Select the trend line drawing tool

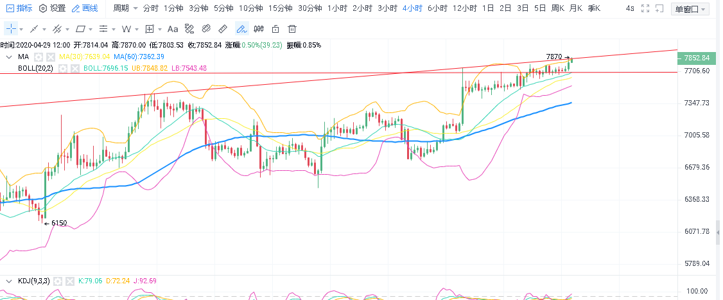(34, 29)
